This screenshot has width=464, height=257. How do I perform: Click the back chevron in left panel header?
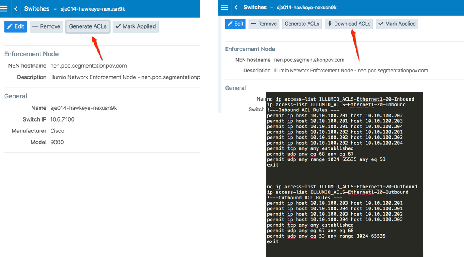16,8
